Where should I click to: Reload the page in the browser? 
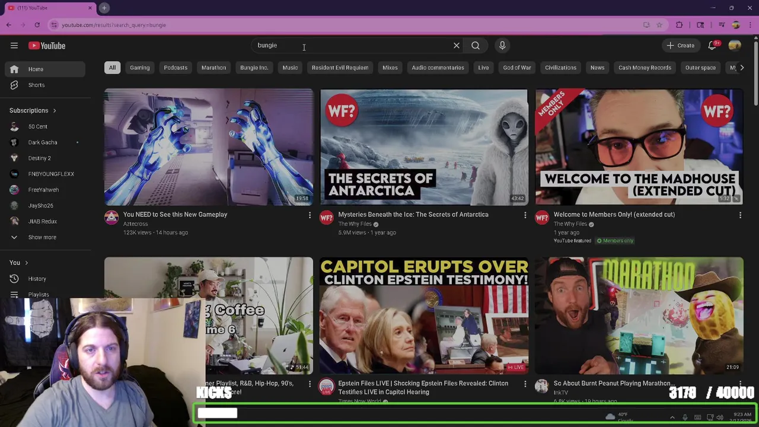point(37,25)
